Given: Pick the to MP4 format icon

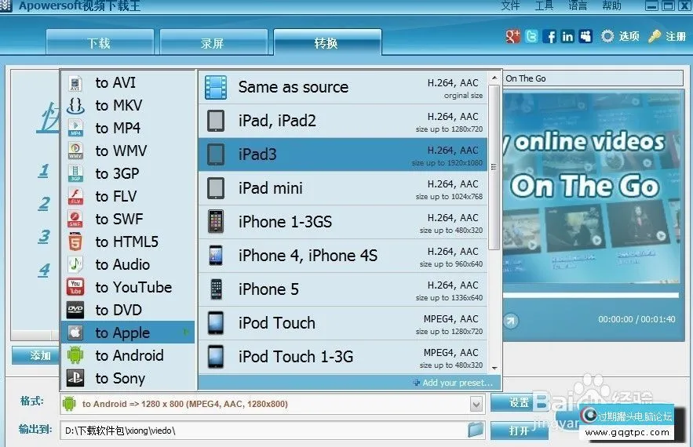Looking at the screenshot, I should point(75,128).
